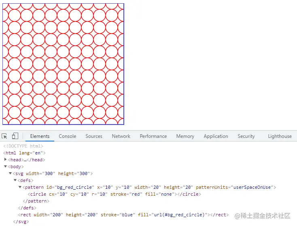297x226 pixels.
Task: Select the rect element node
Action: tap(123, 215)
